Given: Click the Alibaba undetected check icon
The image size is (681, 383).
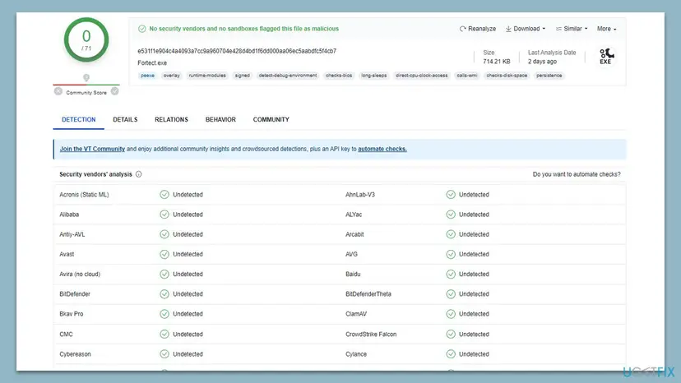Looking at the screenshot, I should pyautogui.click(x=164, y=215).
